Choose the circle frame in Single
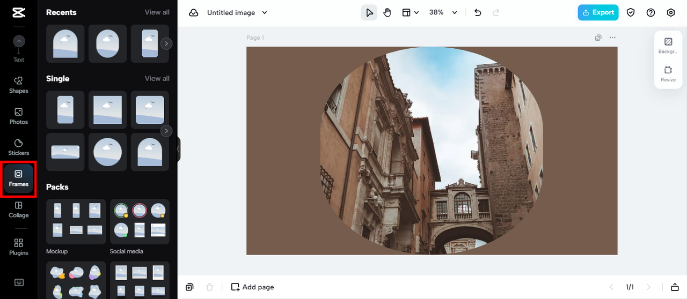Image resolution: width=687 pixels, height=299 pixels. [107, 152]
